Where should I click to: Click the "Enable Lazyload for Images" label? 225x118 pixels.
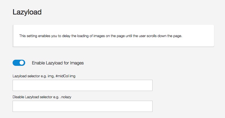click(x=58, y=63)
